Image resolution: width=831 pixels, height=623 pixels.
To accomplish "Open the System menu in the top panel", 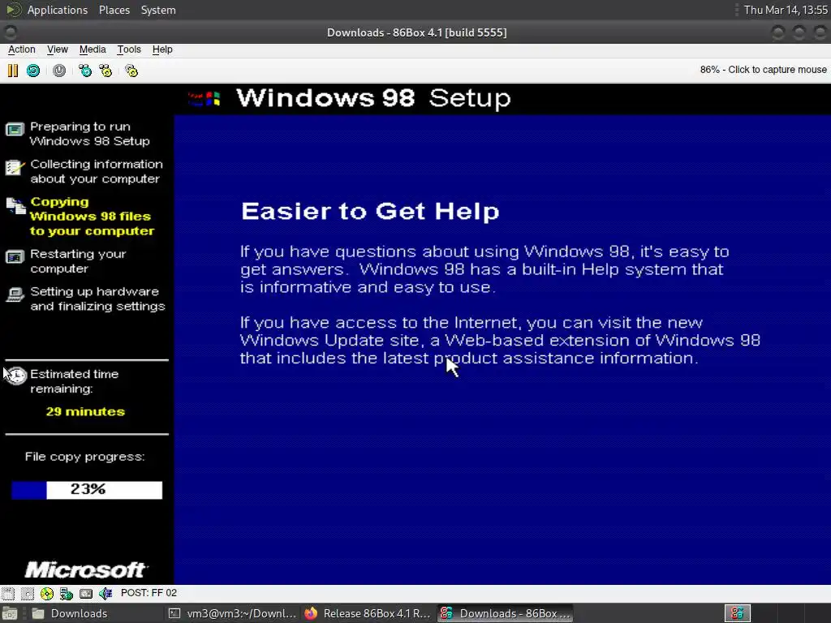I will click(x=158, y=10).
